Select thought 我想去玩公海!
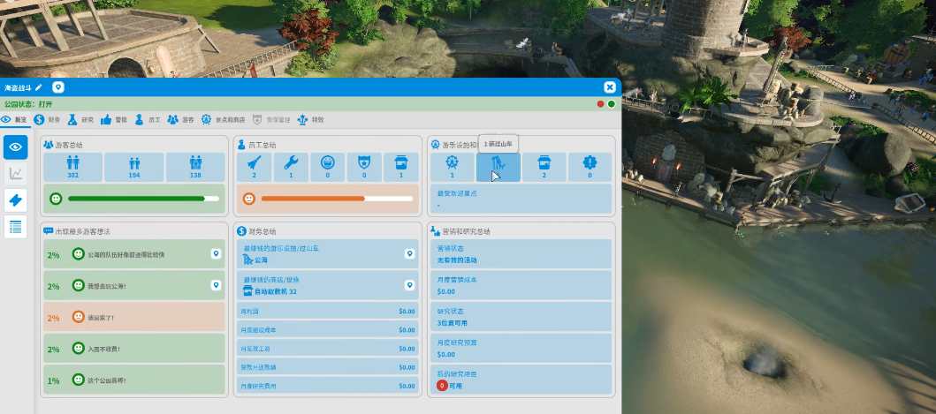936x414 pixels. (134, 286)
